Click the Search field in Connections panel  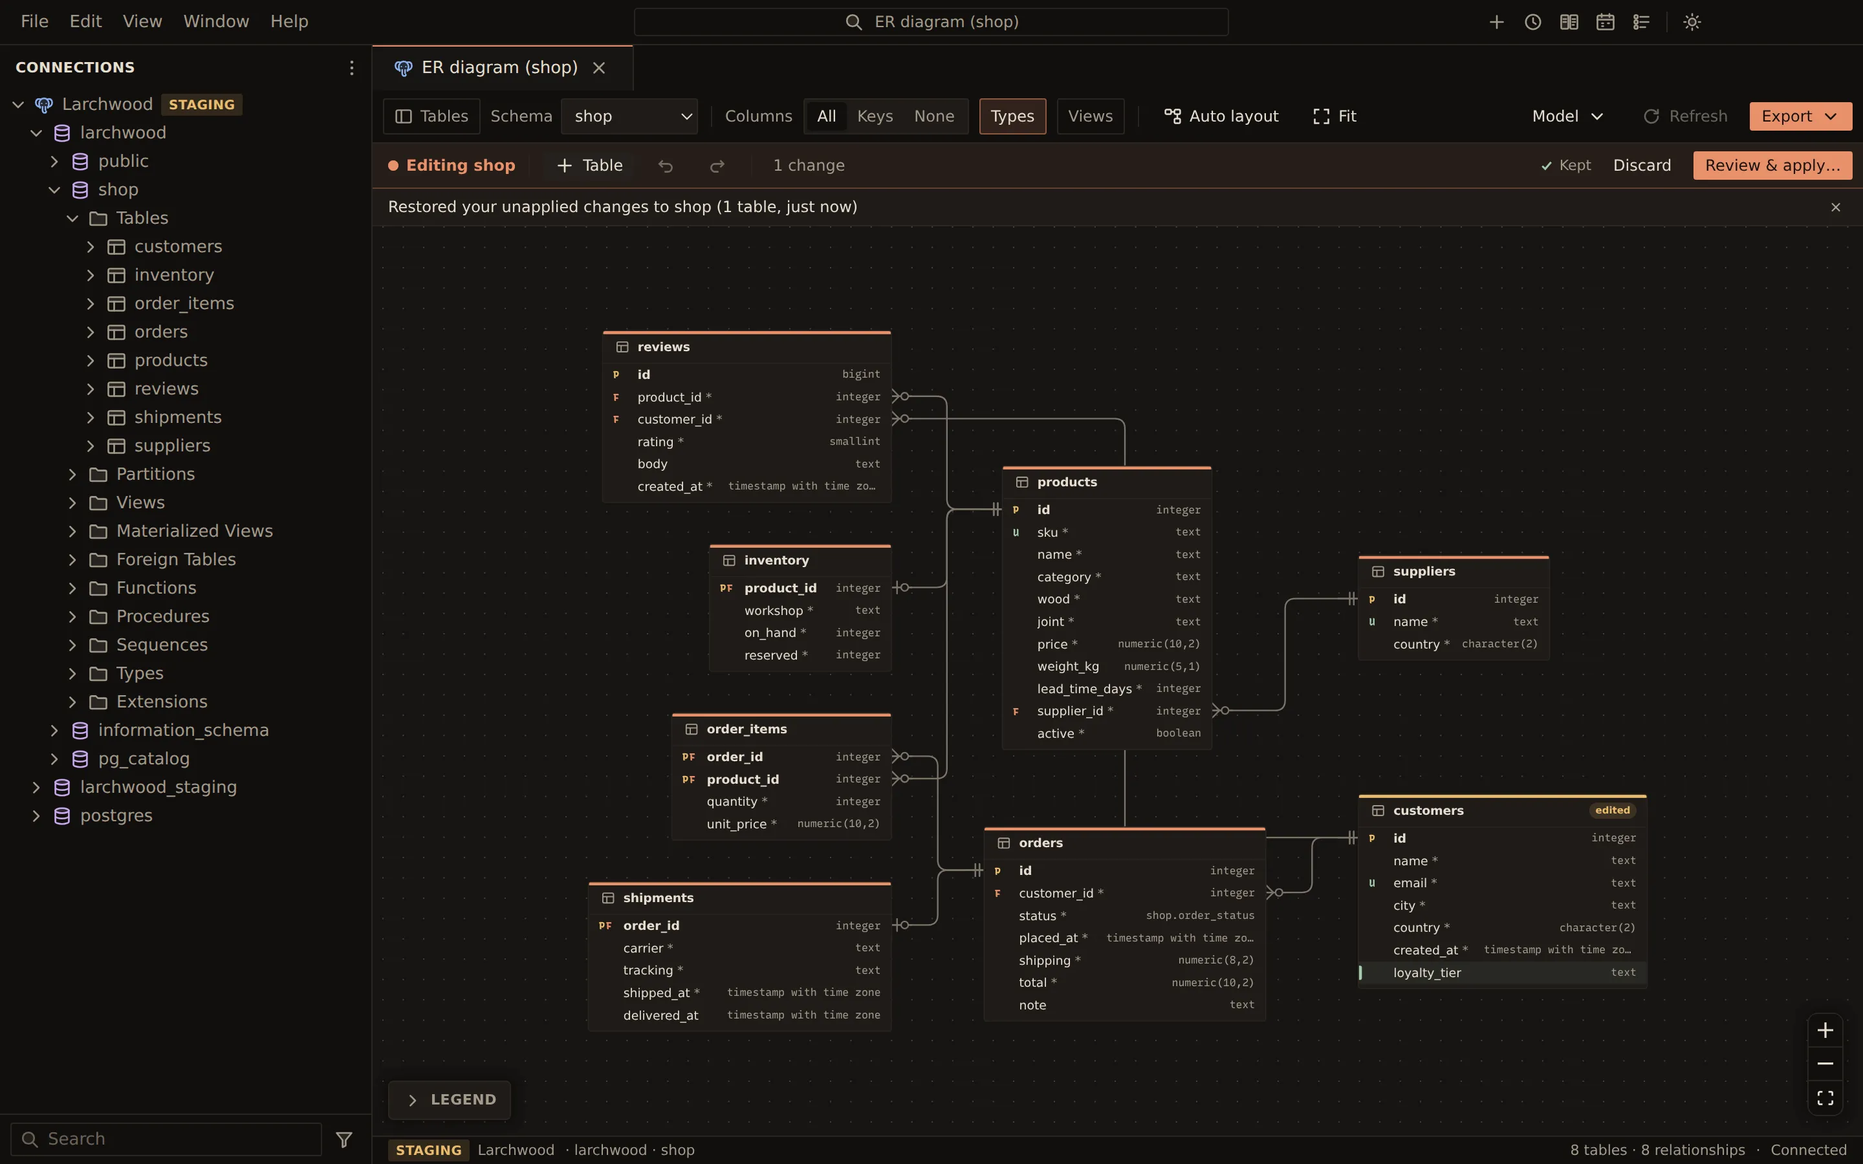(x=166, y=1139)
